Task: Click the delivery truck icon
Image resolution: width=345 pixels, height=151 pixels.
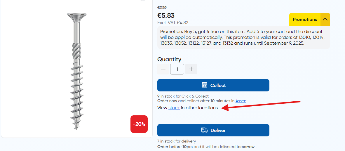Action: pyautogui.click(x=204, y=130)
